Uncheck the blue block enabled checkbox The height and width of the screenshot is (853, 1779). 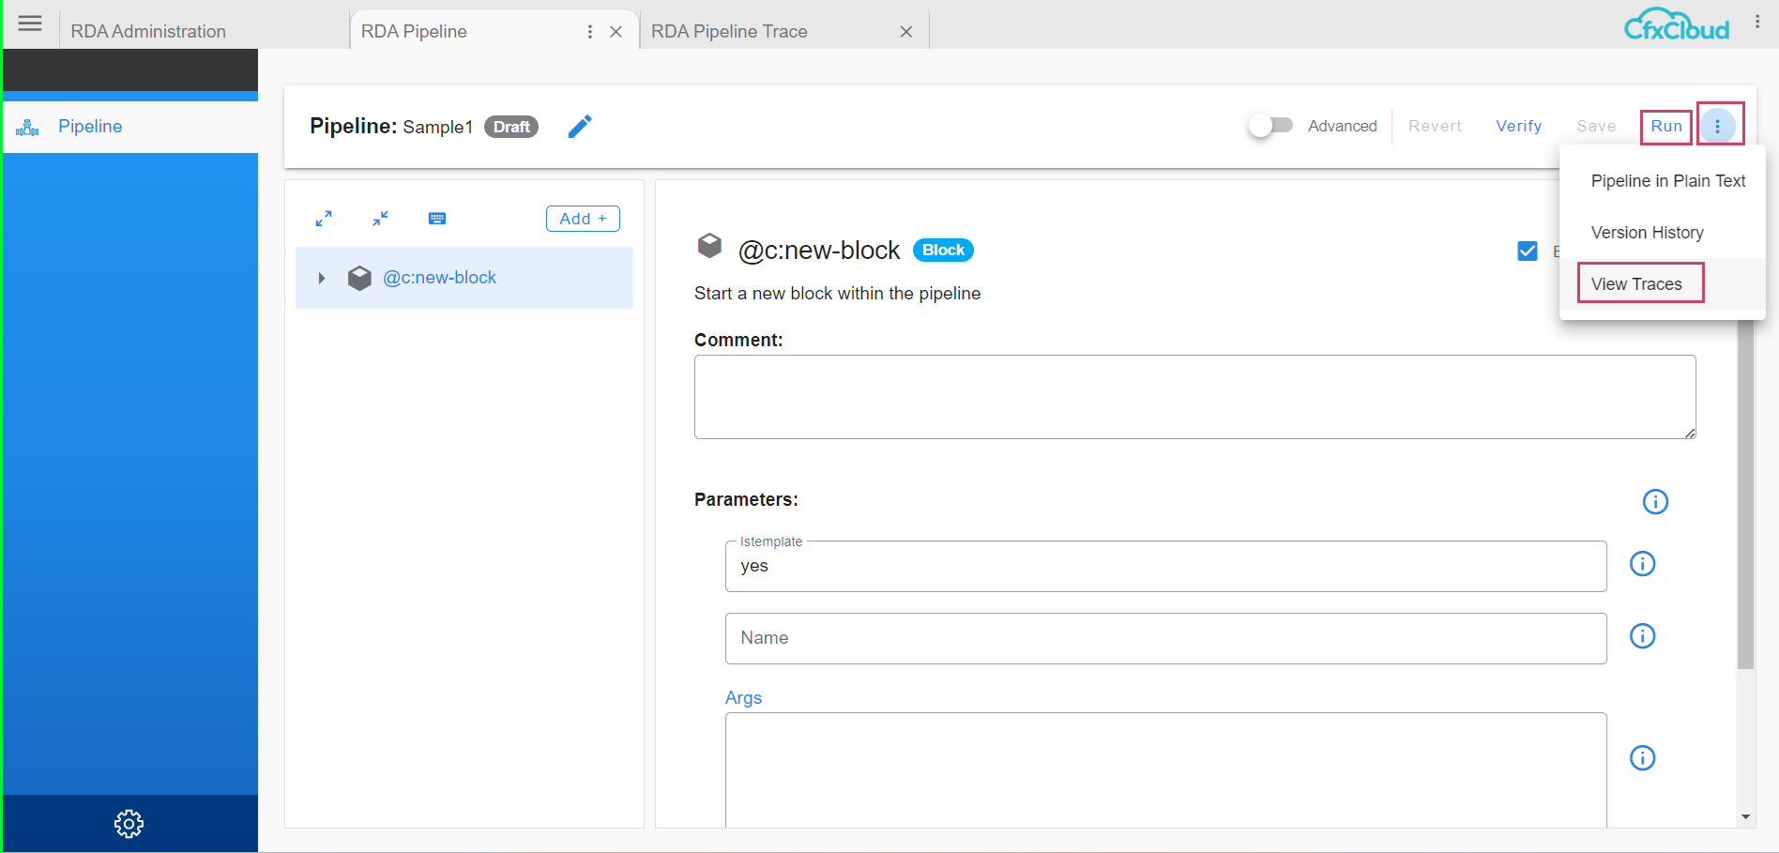coord(1528,251)
